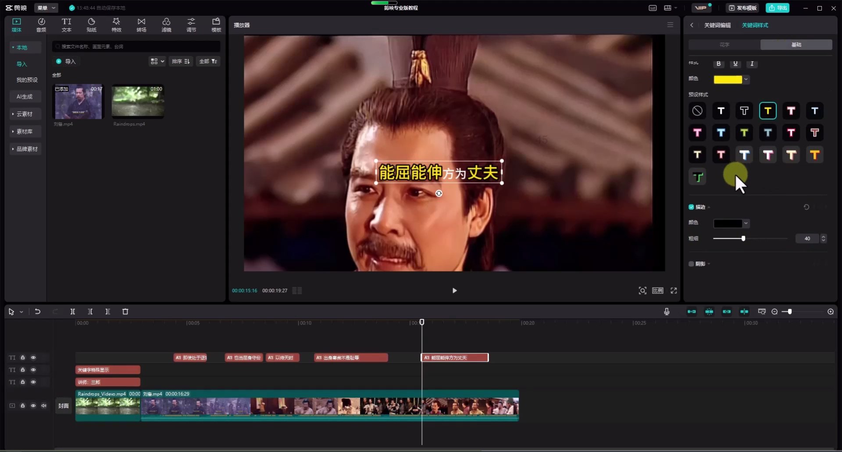Disable the 描边 (stroke) checkbox

pos(691,207)
